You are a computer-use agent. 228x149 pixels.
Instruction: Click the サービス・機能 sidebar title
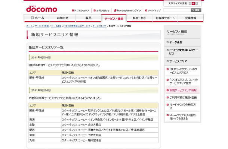pos(177,32)
